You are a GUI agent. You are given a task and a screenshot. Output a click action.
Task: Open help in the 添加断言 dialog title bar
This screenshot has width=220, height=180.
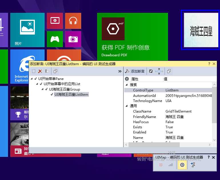coord(209,64)
